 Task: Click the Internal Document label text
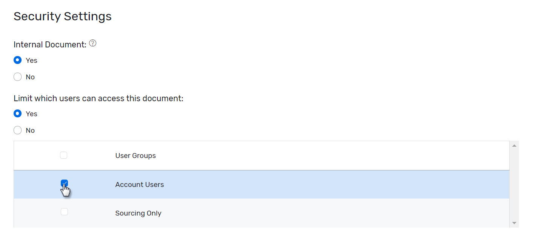click(49, 44)
